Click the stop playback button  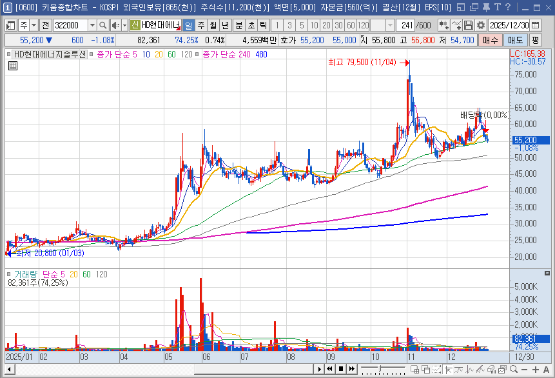(x=341, y=369)
